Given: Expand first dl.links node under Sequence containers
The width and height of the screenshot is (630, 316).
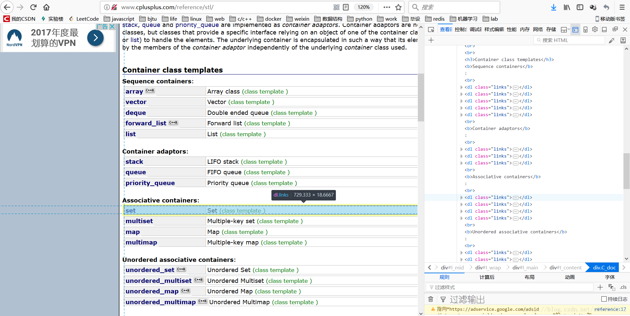Looking at the screenshot, I should 462,87.
